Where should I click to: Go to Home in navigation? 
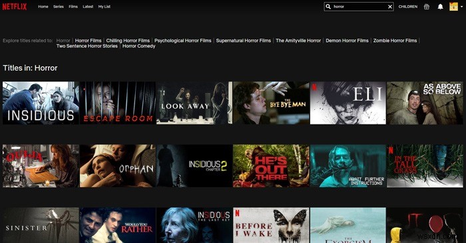click(x=43, y=7)
